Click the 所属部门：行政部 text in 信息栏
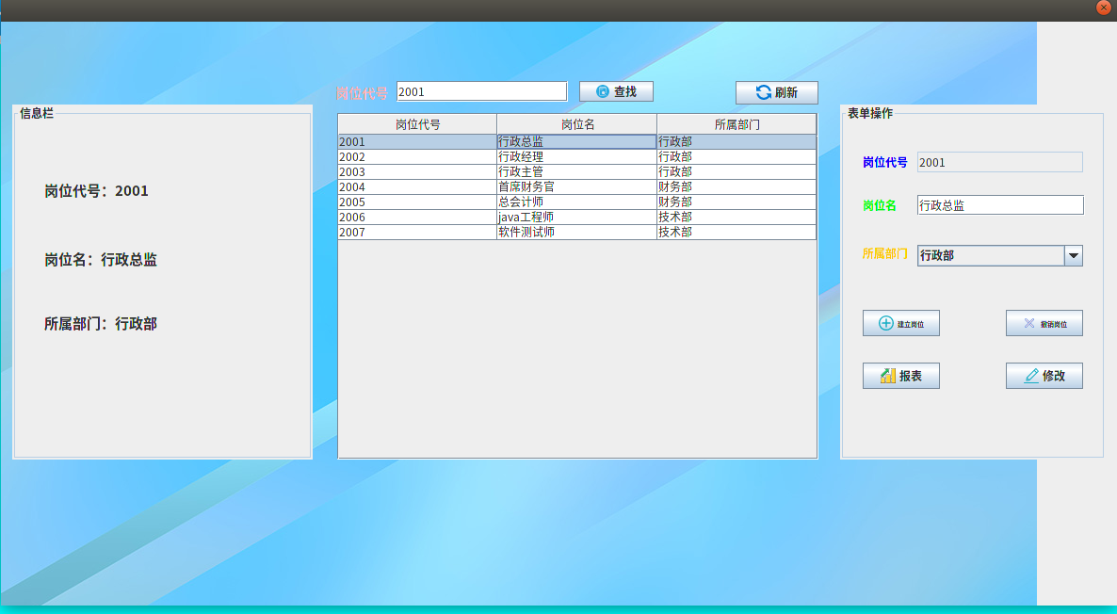The image size is (1117, 614). pyautogui.click(x=101, y=323)
